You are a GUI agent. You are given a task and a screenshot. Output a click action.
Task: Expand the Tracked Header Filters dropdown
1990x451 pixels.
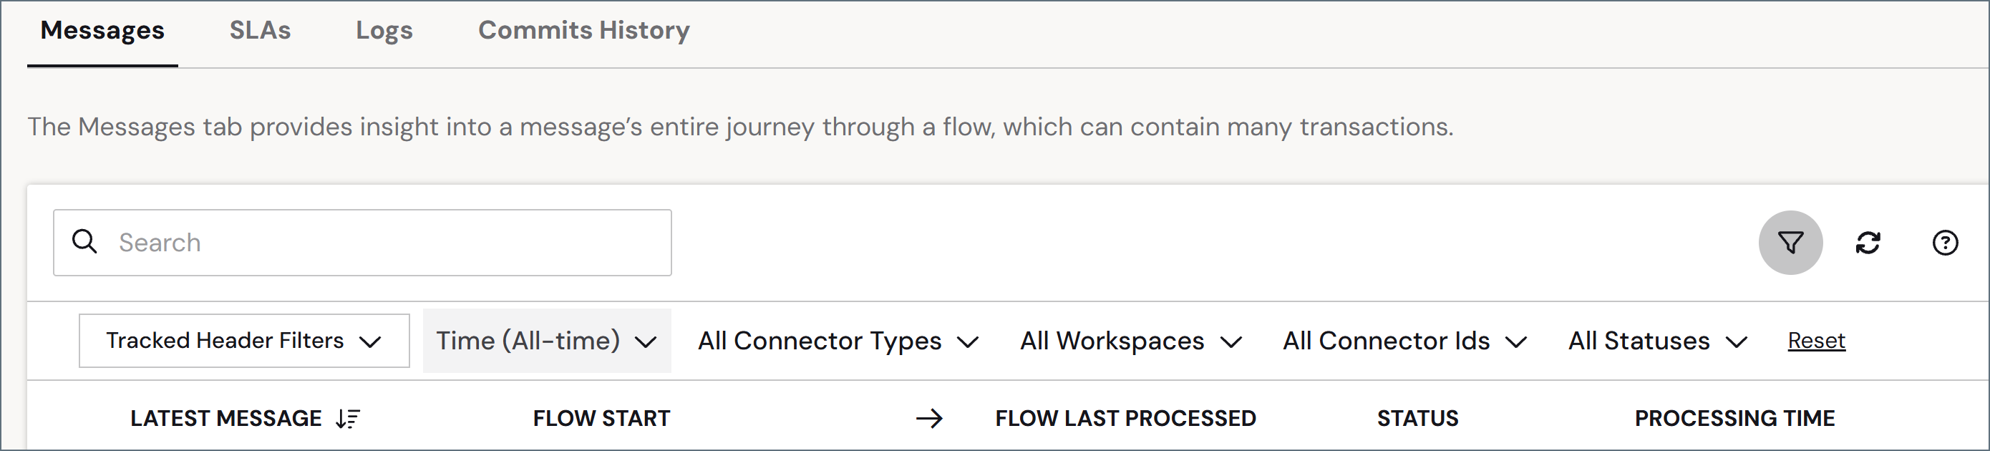[x=244, y=341]
